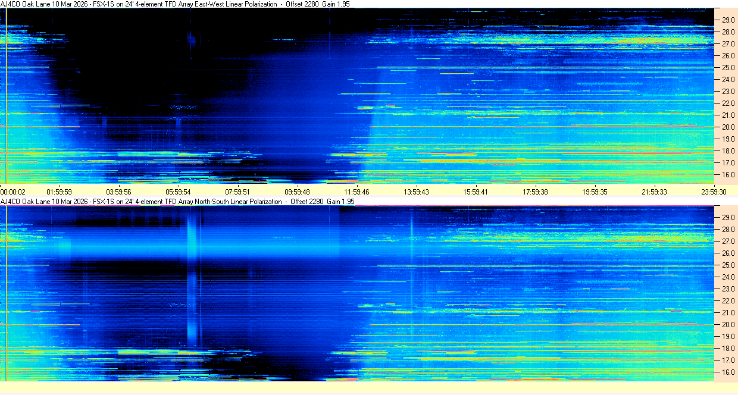Click 19.0 frequency label on East-West chart
The width and height of the screenshot is (738, 395).
(x=728, y=139)
